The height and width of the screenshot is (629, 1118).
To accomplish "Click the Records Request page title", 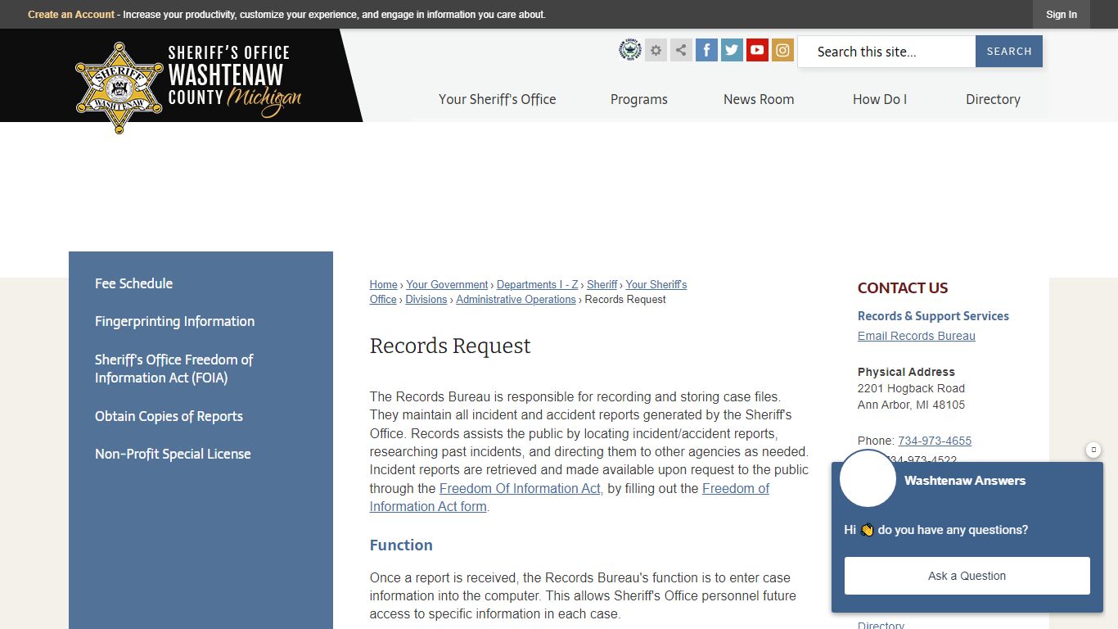I will tap(450, 346).
